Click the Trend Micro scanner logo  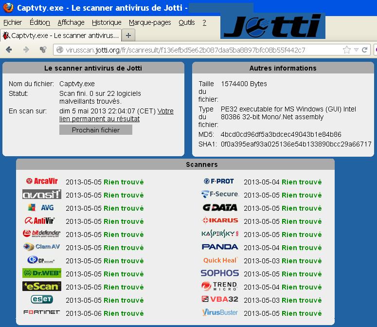tap(220, 287)
